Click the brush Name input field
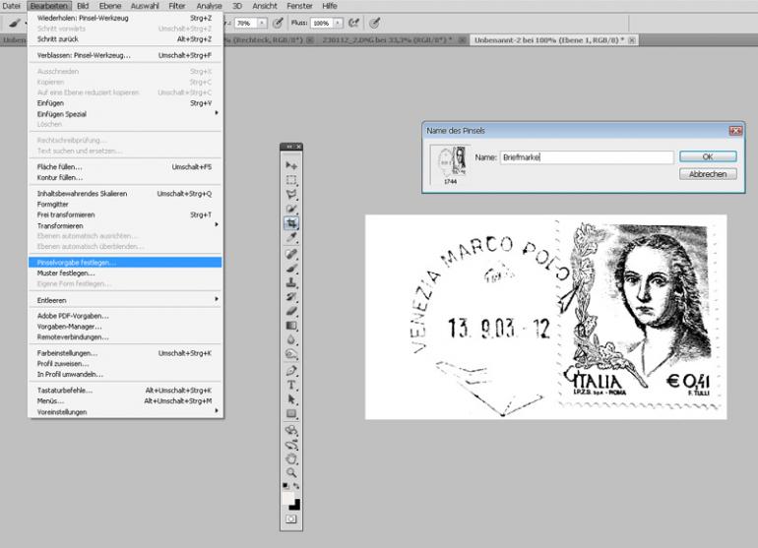The image size is (758, 548). coord(587,157)
